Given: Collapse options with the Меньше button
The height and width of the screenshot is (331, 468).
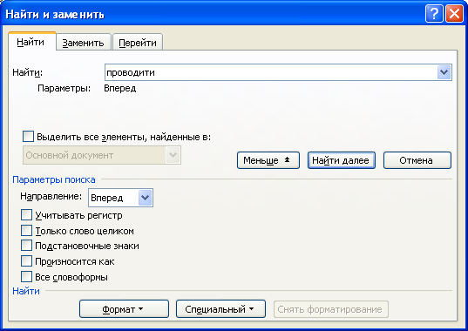Looking at the screenshot, I should [268, 160].
